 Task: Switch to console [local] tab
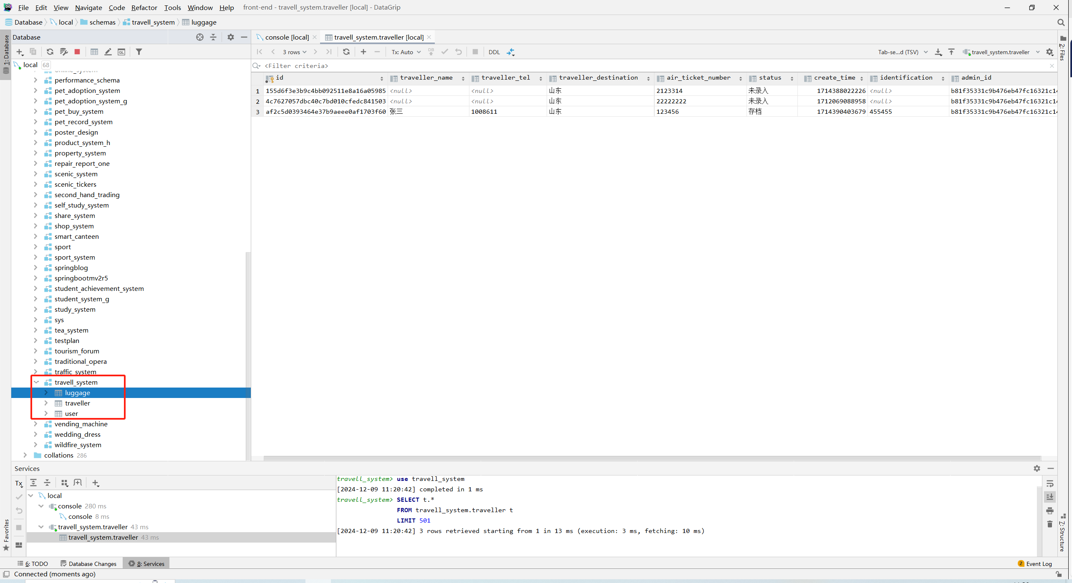coord(287,37)
